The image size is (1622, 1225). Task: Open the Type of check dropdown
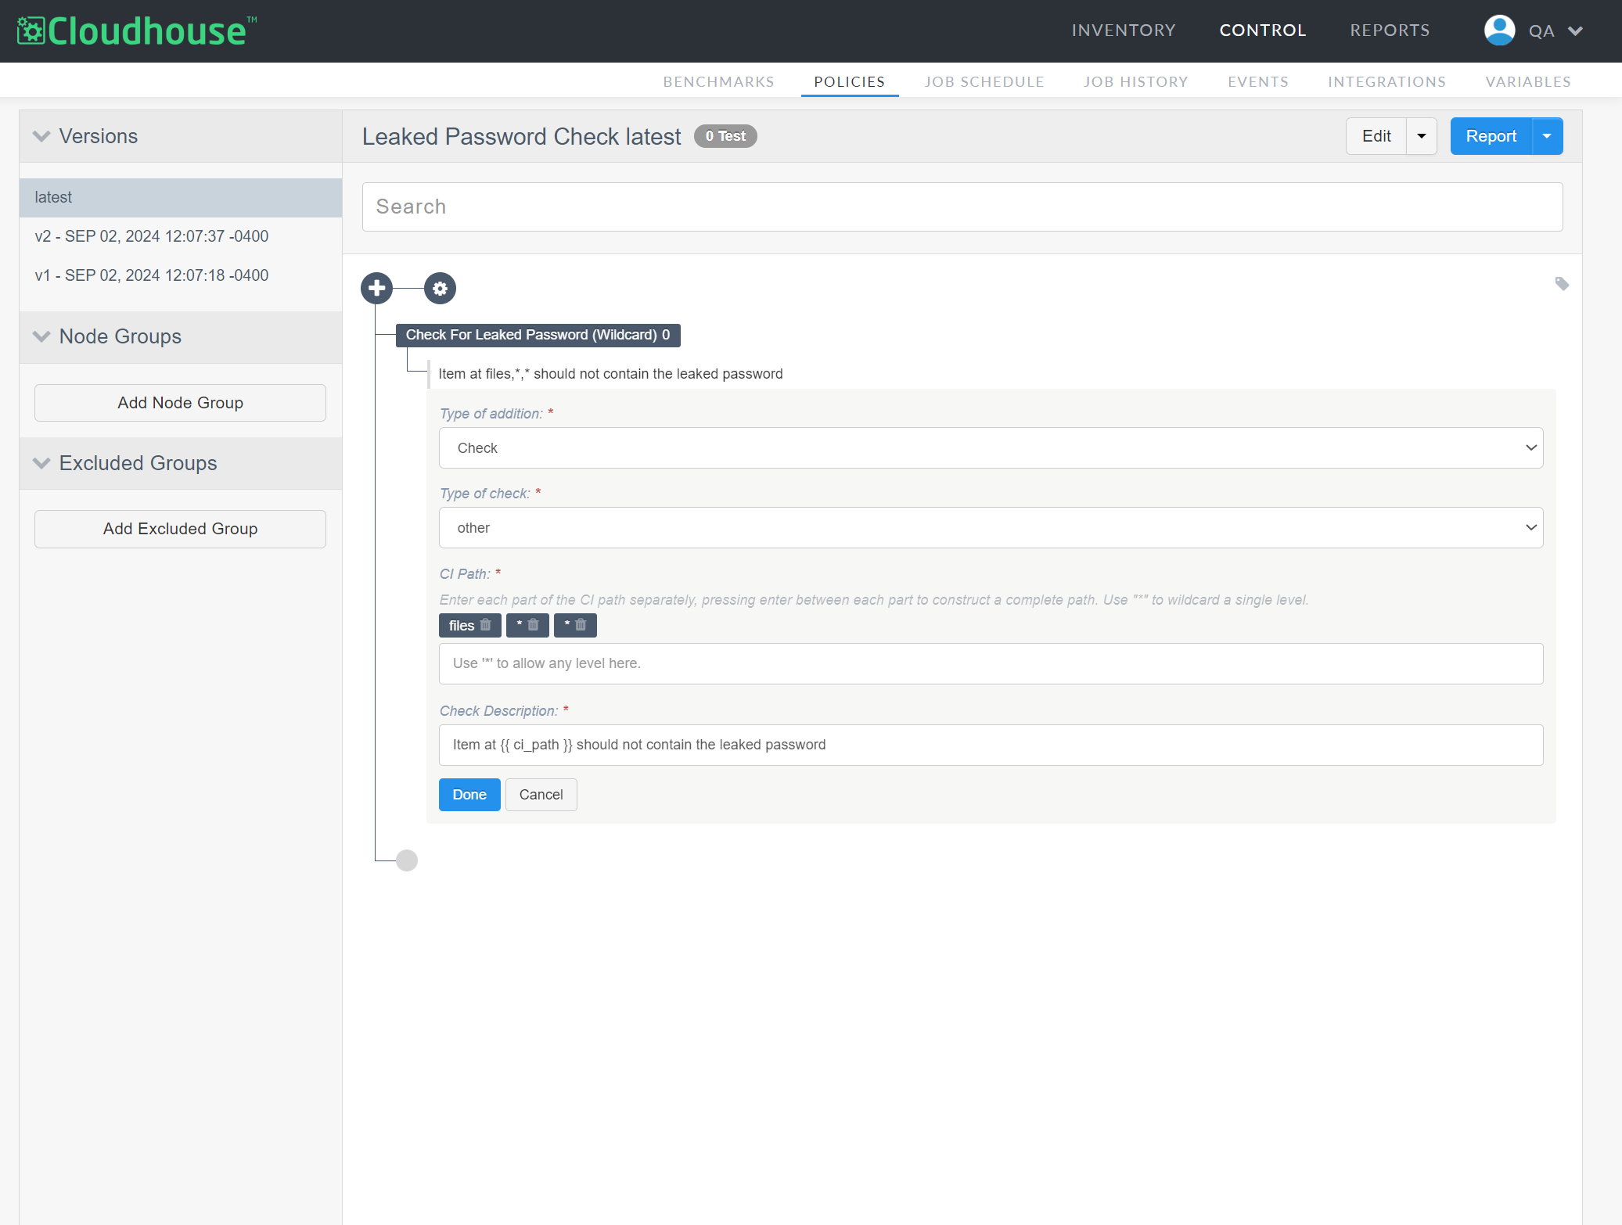[991, 528]
